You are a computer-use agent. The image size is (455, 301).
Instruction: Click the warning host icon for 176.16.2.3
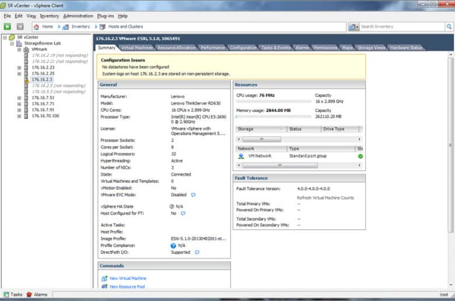(26, 79)
